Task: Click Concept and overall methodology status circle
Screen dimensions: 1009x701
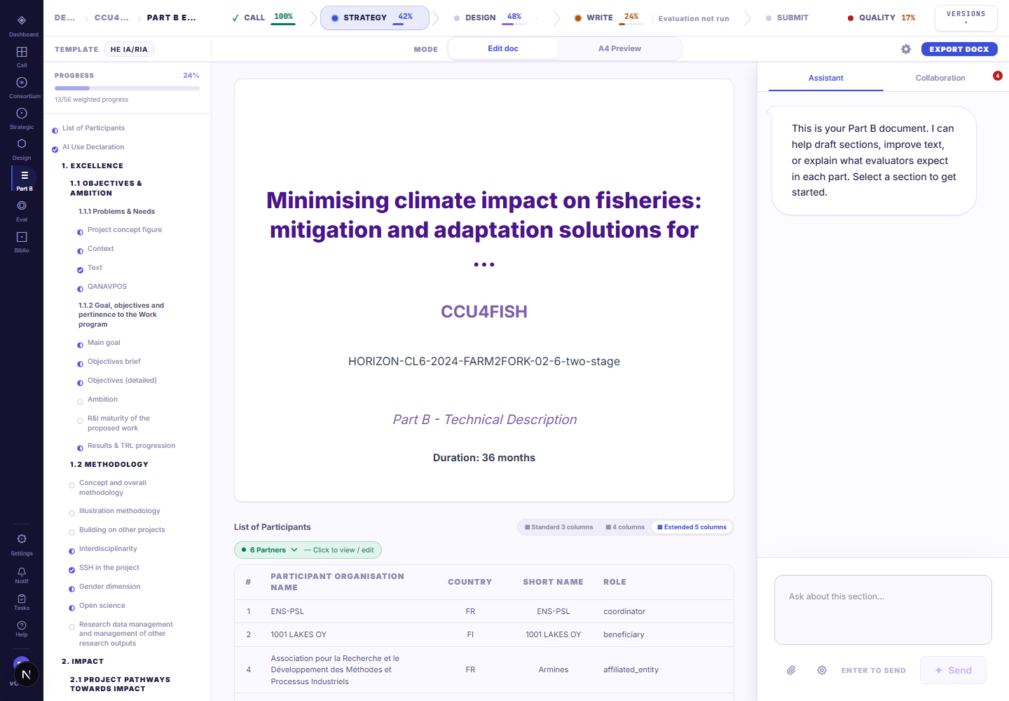Action: (71, 485)
